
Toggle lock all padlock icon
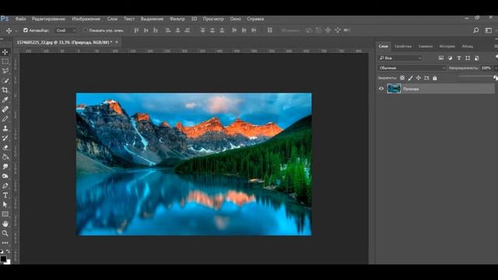pyautogui.click(x=435, y=78)
